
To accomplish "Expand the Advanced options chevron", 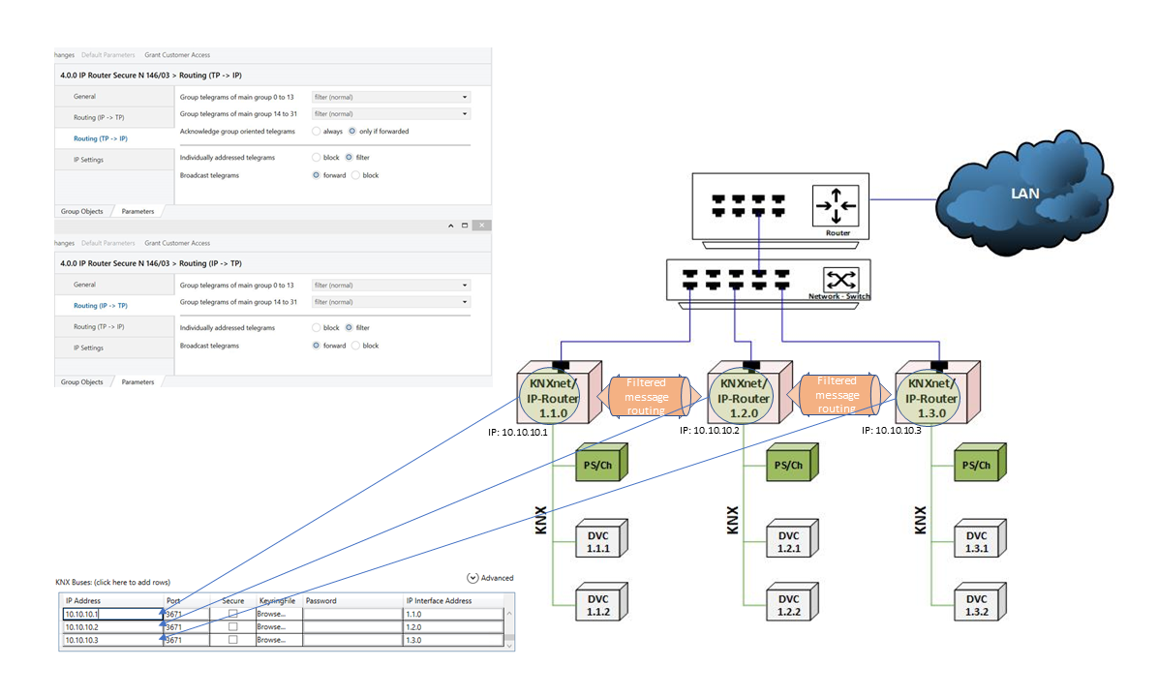I will coord(473,578).
